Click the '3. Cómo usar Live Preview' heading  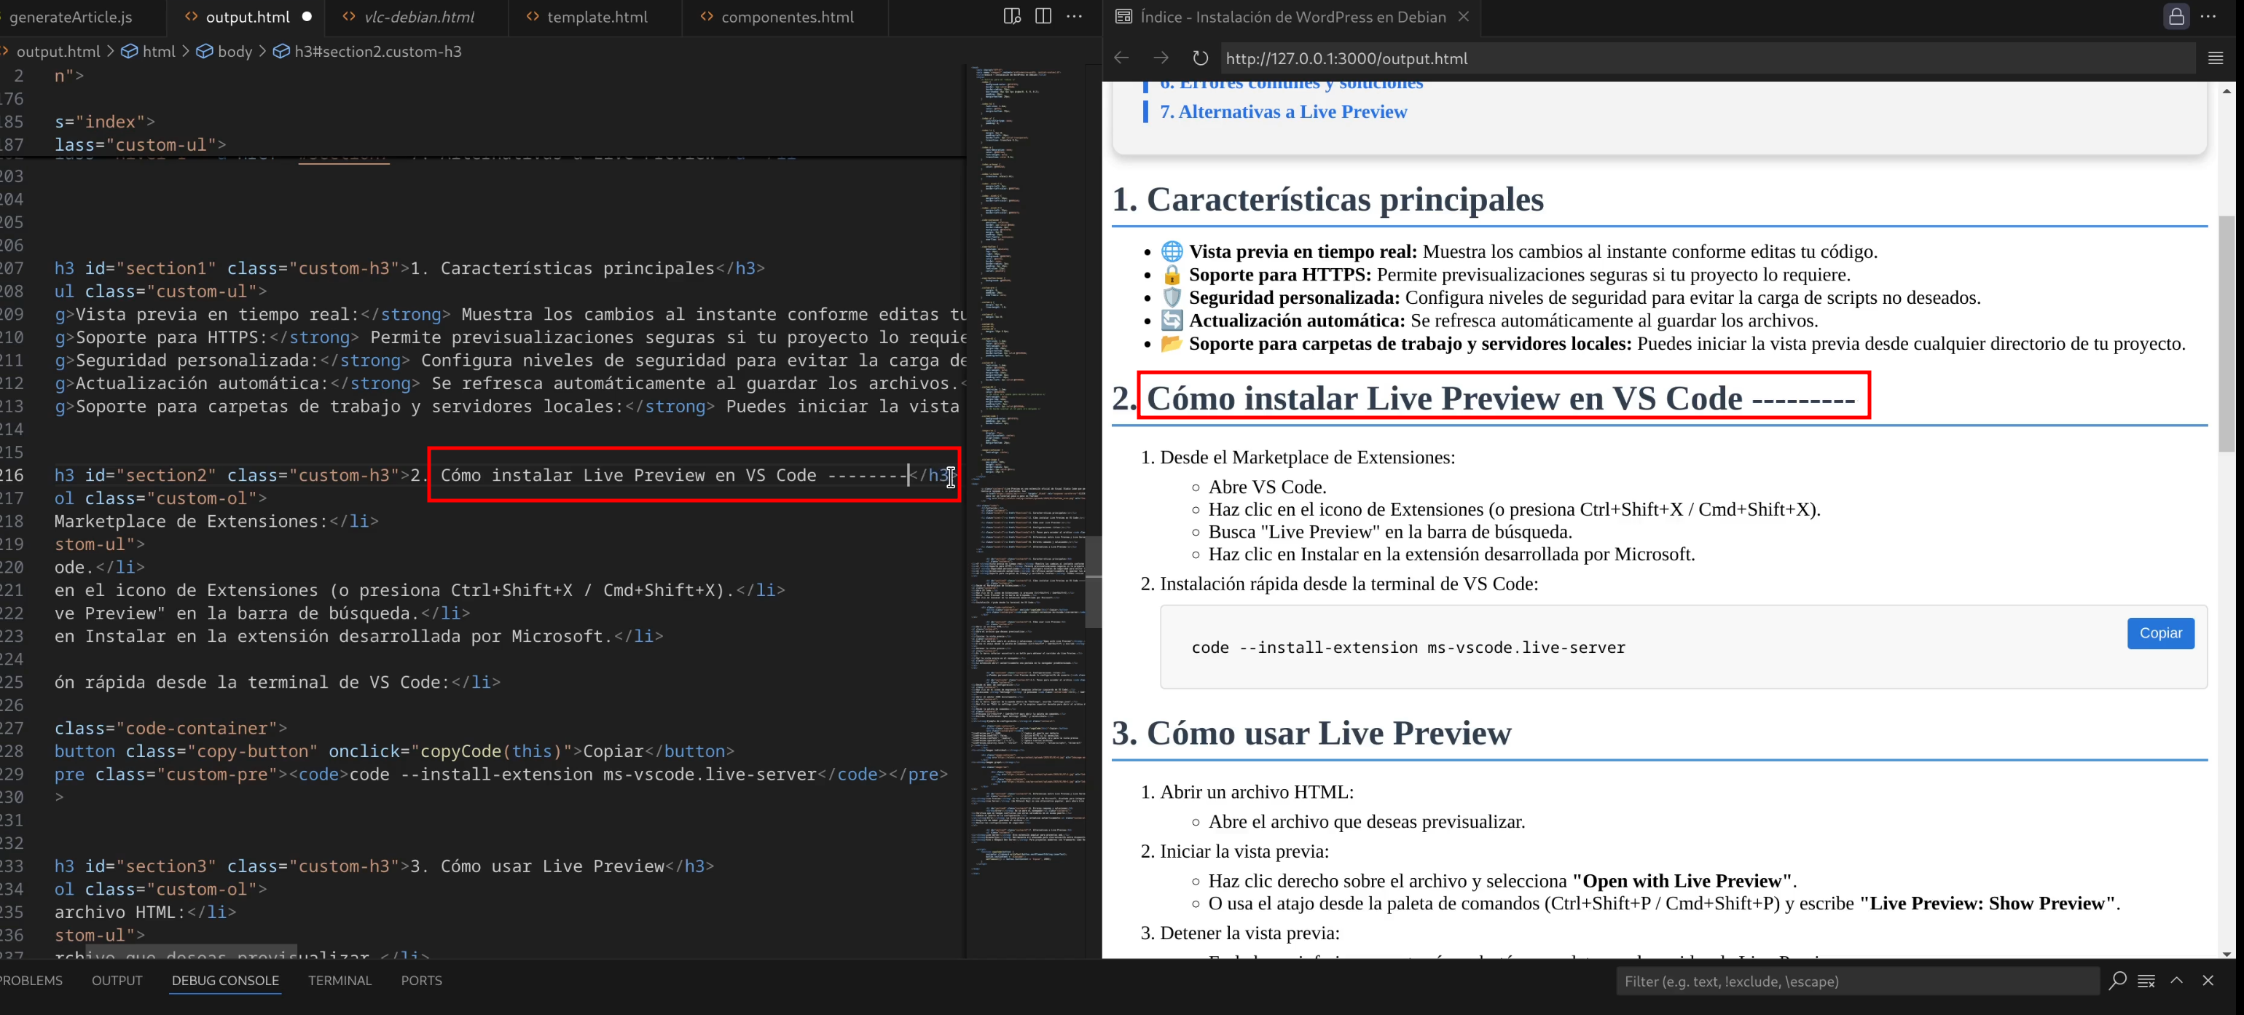[1311, 733]
